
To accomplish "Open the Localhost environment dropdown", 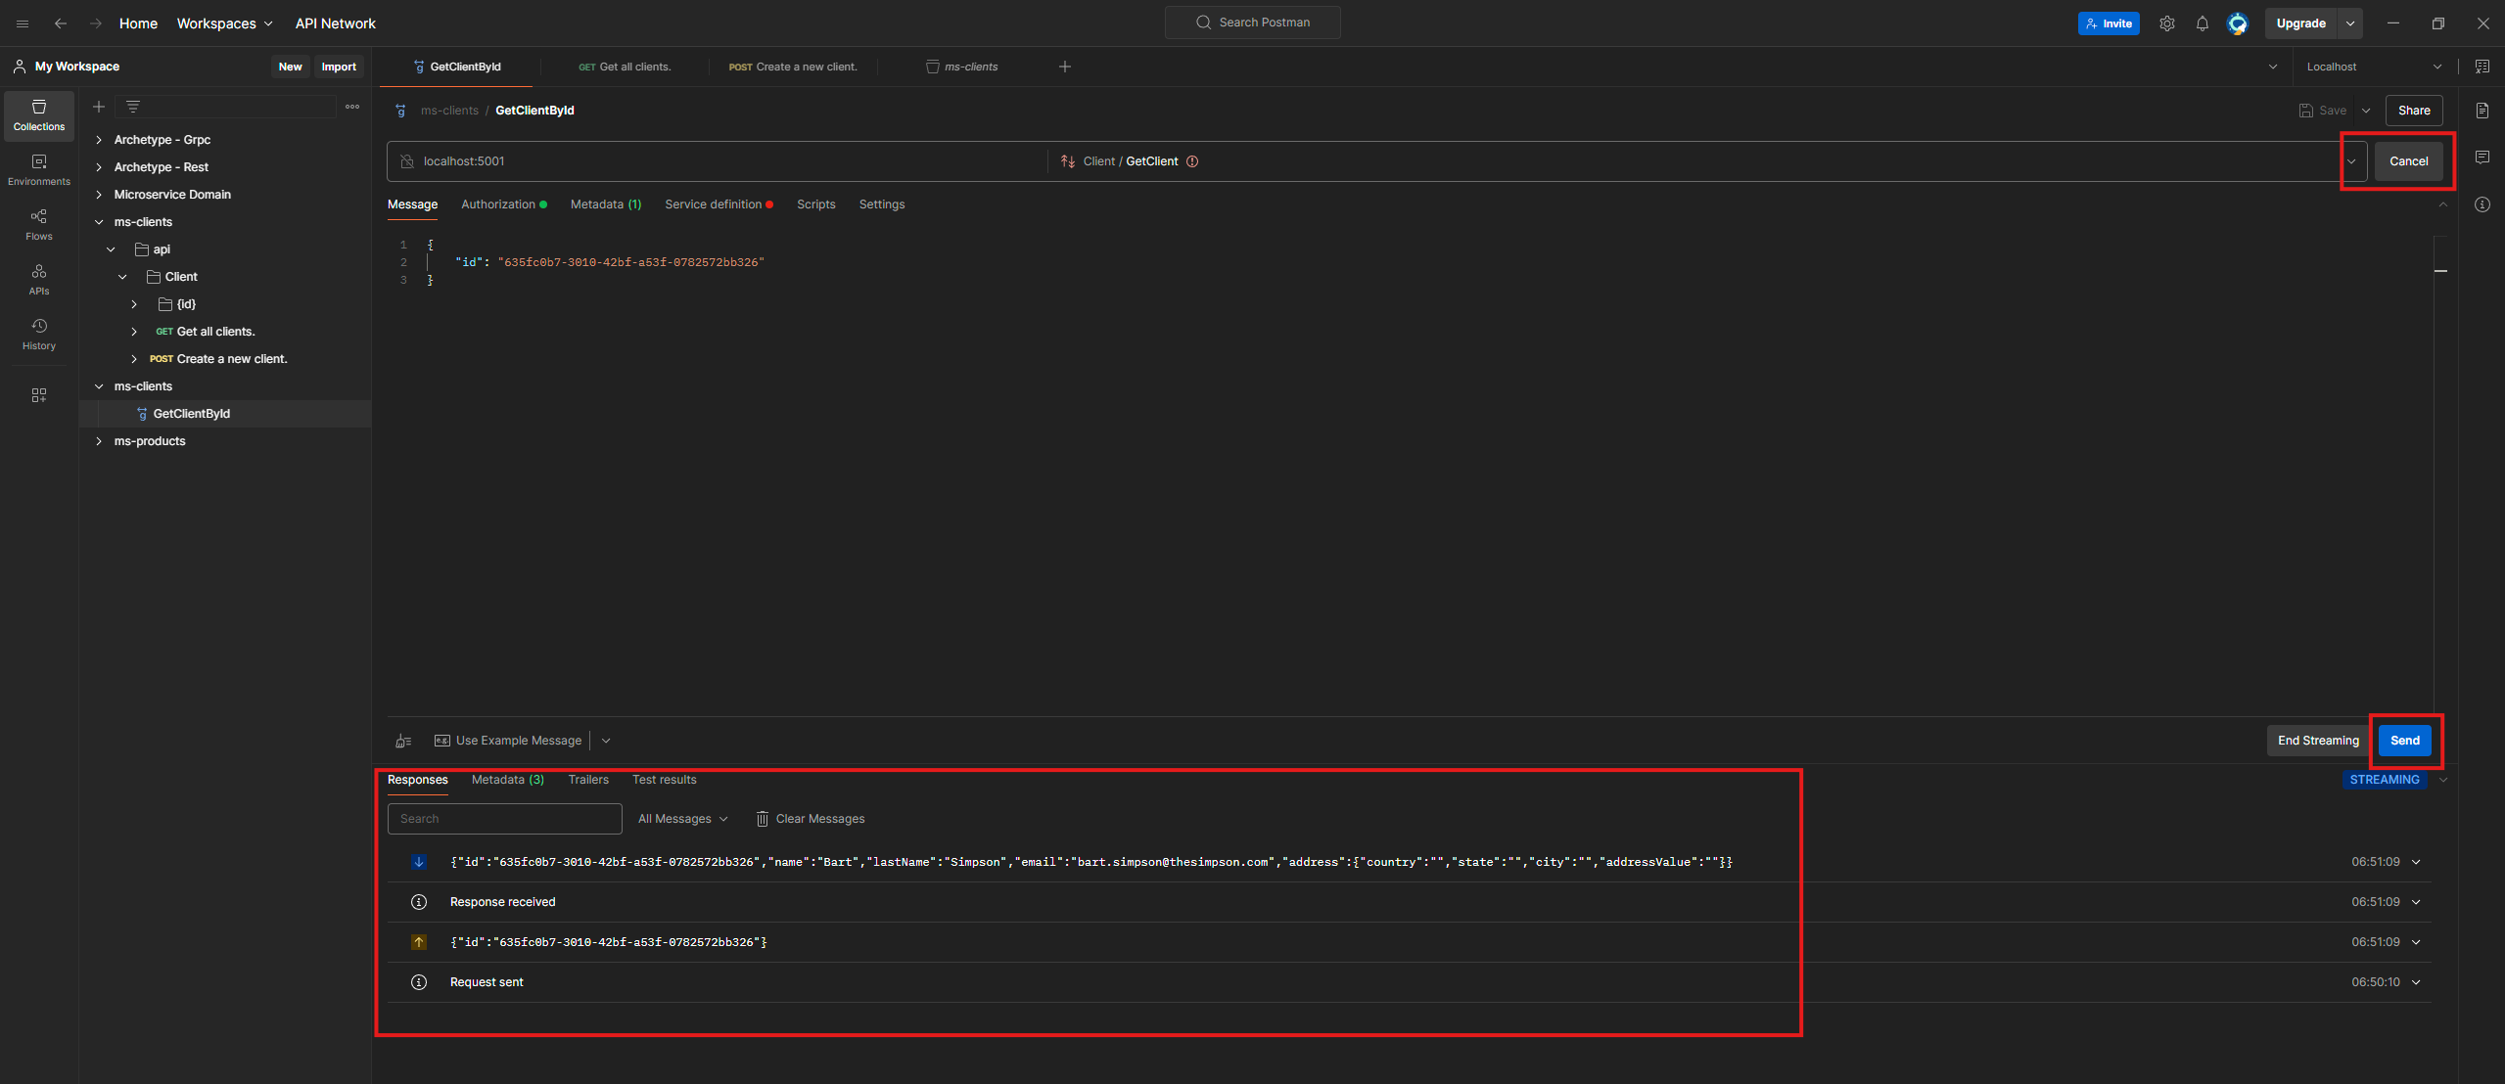I will [2373, 67].
